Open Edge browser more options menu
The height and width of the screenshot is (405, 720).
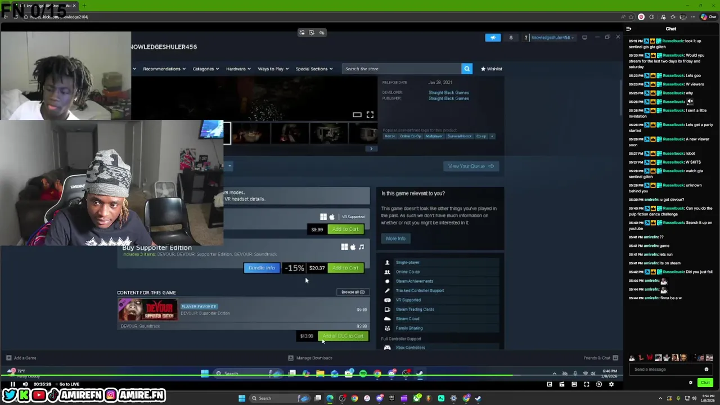point(694,17)
